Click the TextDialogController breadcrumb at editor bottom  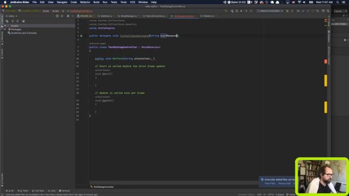tap(102, 187)
